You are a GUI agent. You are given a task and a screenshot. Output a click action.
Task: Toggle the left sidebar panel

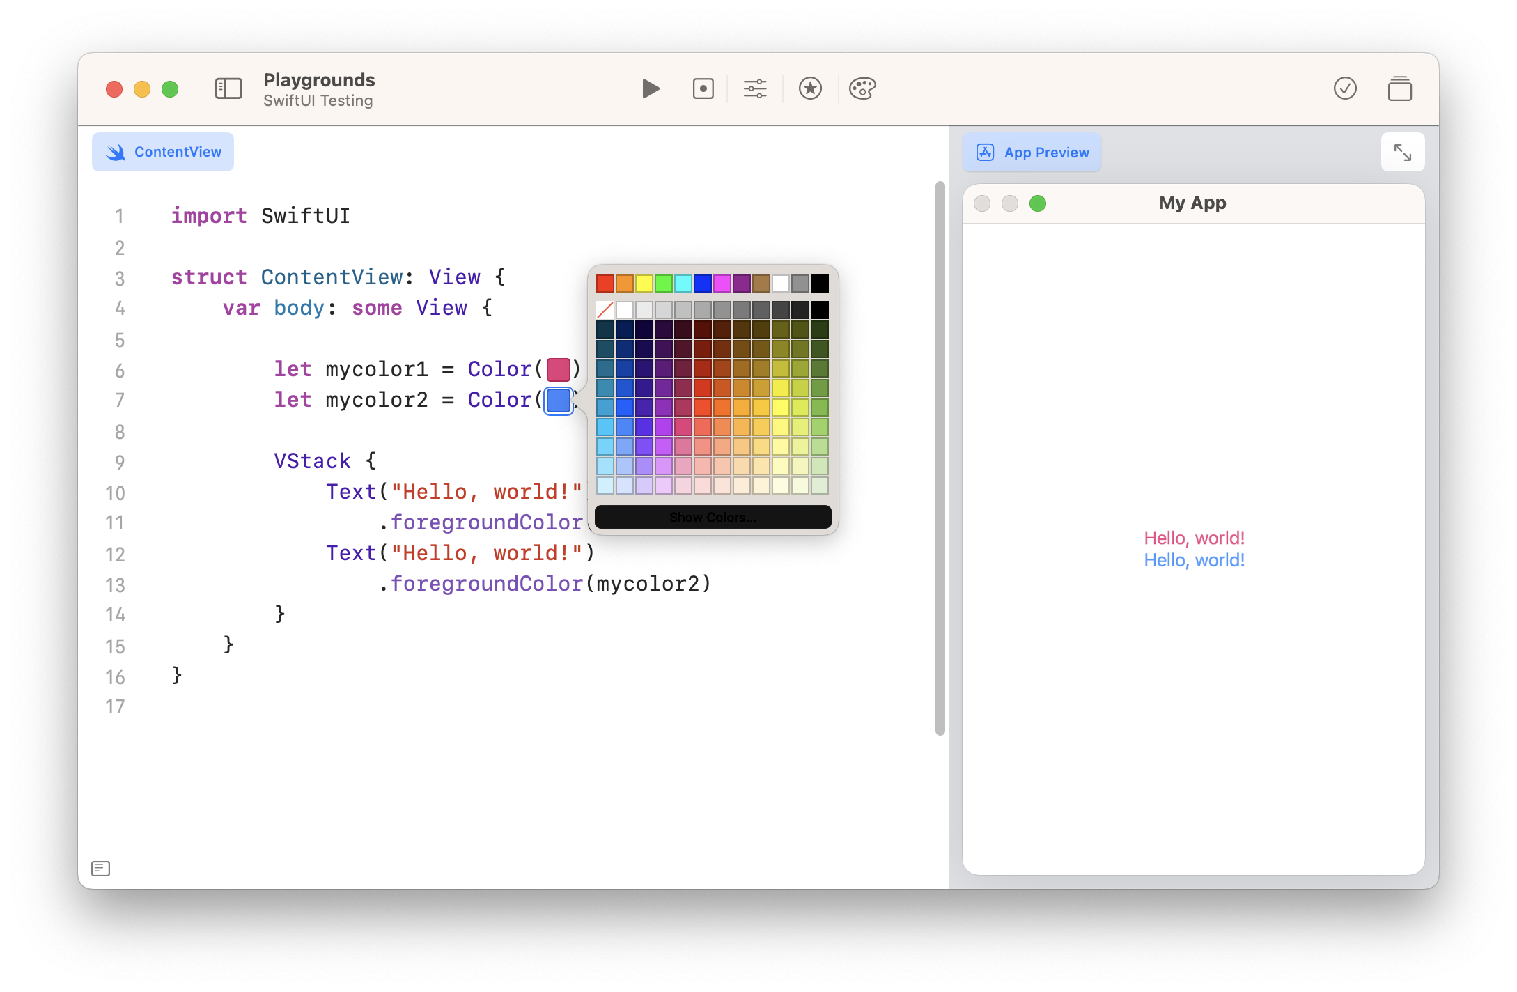click(x=228, y=88)
